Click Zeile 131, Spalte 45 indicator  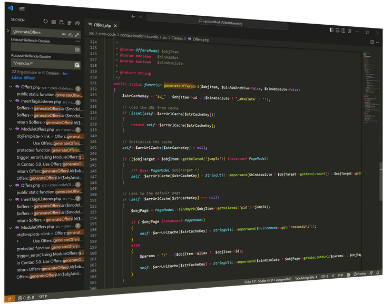(x=268, y=280)
